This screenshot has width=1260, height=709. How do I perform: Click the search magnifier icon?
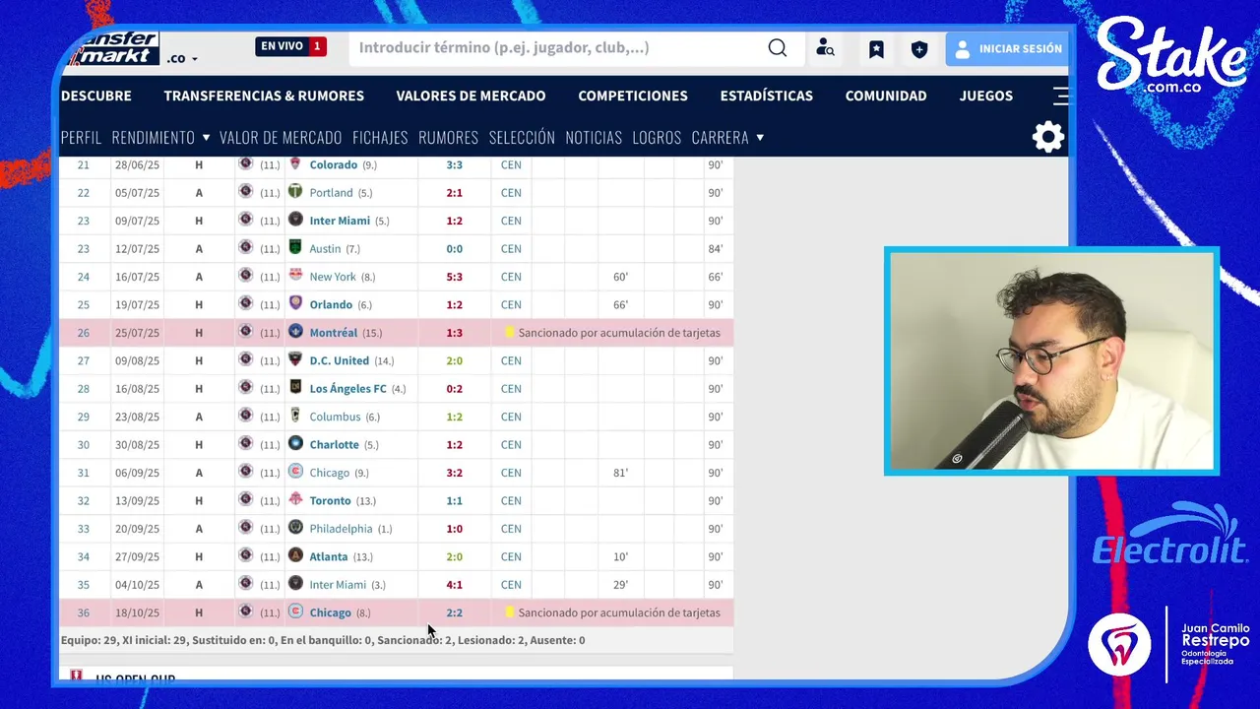778,48
